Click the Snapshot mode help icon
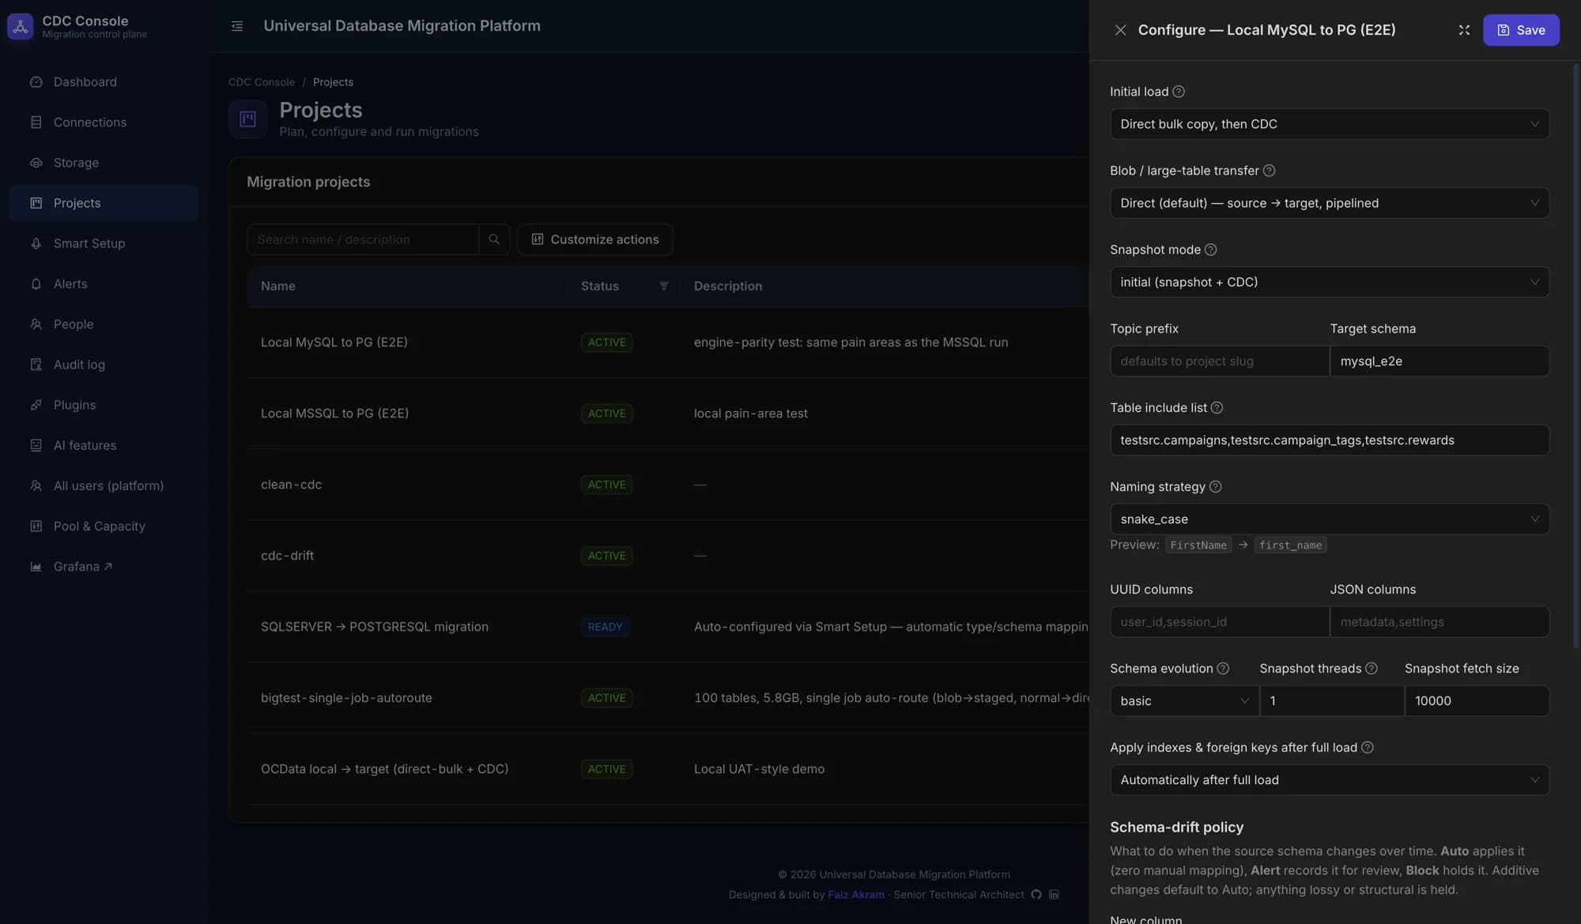The width and height of the screenshot is (1581, 924). (1210, 250)
